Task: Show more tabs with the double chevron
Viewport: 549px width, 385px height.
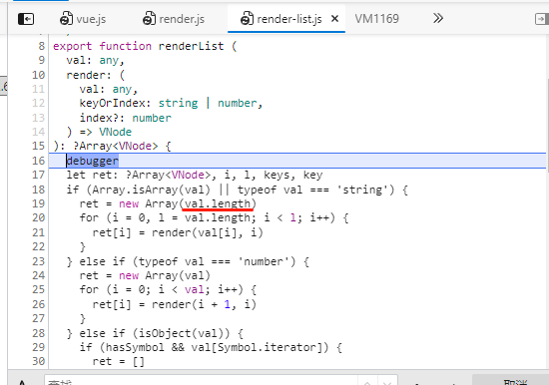Action: pos(437,18)
